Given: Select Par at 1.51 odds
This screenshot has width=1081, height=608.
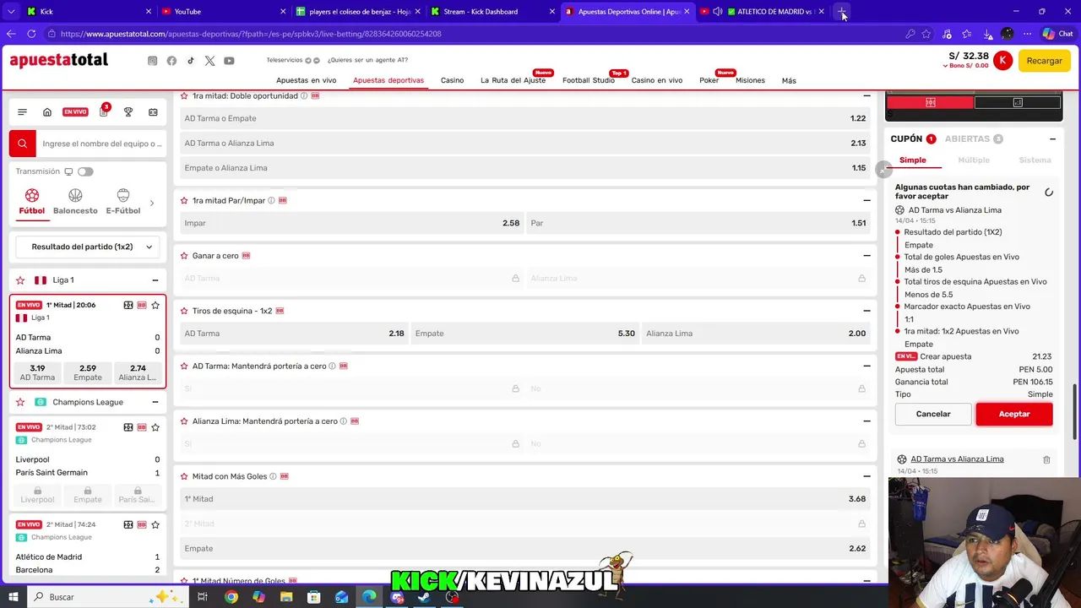Looking at the screenshot, I should pos(698,223).
